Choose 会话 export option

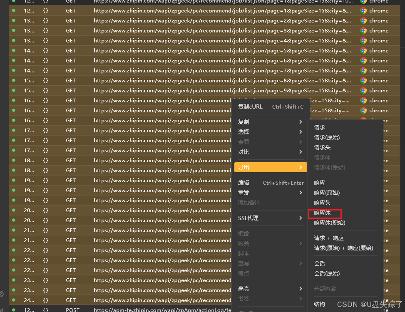click(x=320, y=263)
